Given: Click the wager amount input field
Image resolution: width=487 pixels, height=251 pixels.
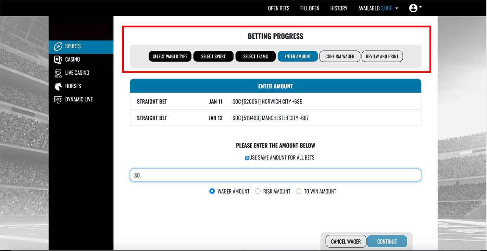Looking at the screenshot, I should point(276,175).
